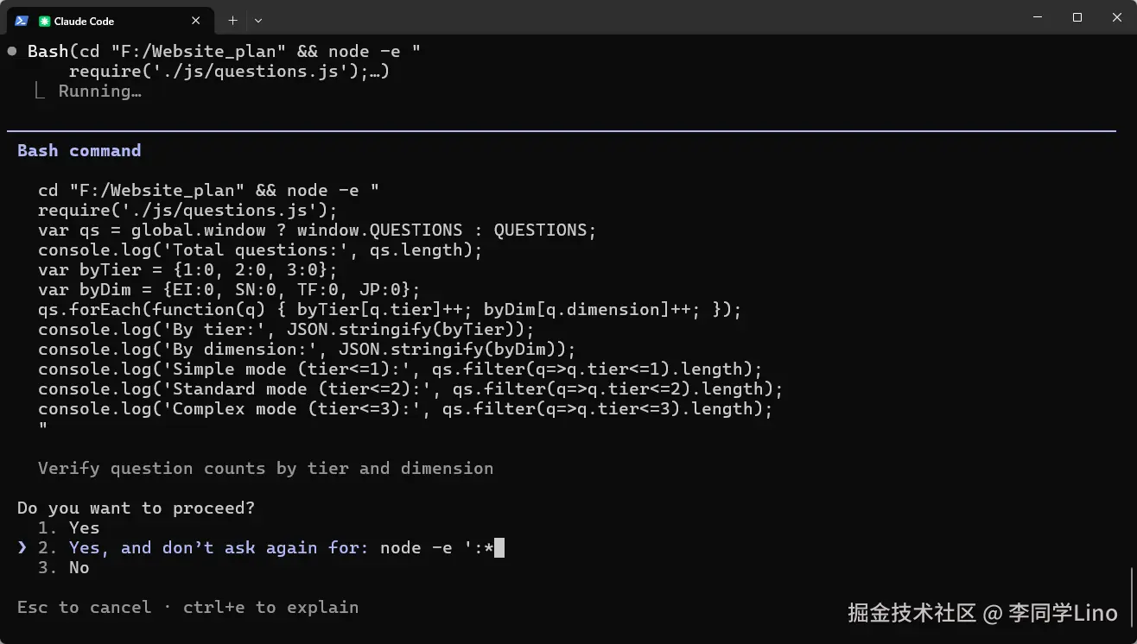
Task: Switch to the Claude Code tab
Action: [x=104, y=21]
